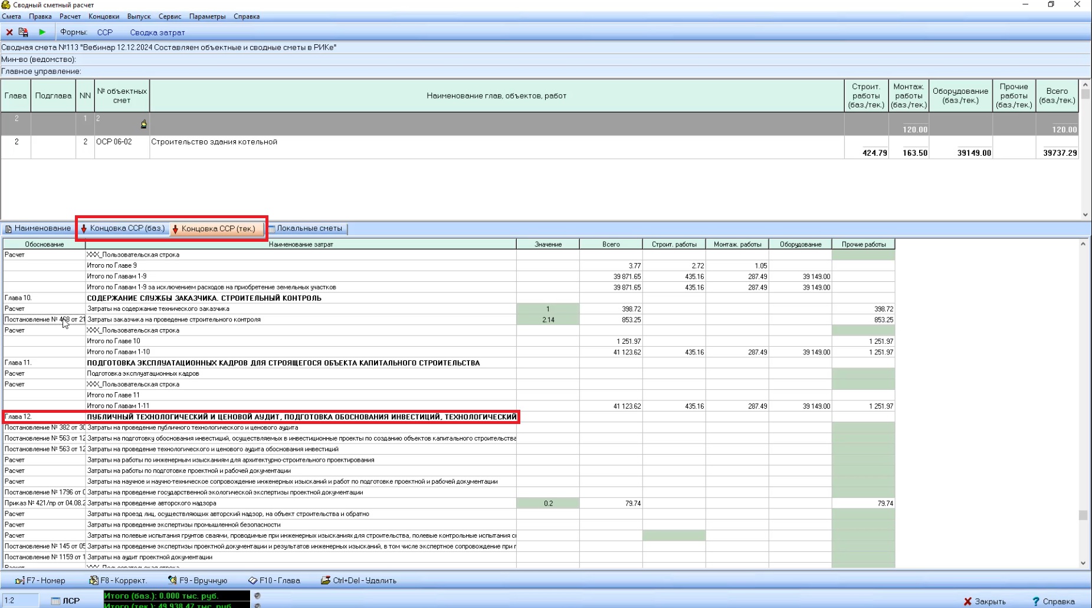
Task: Click the lower table's scroll-down arrow
Action: pos(1083,563)
